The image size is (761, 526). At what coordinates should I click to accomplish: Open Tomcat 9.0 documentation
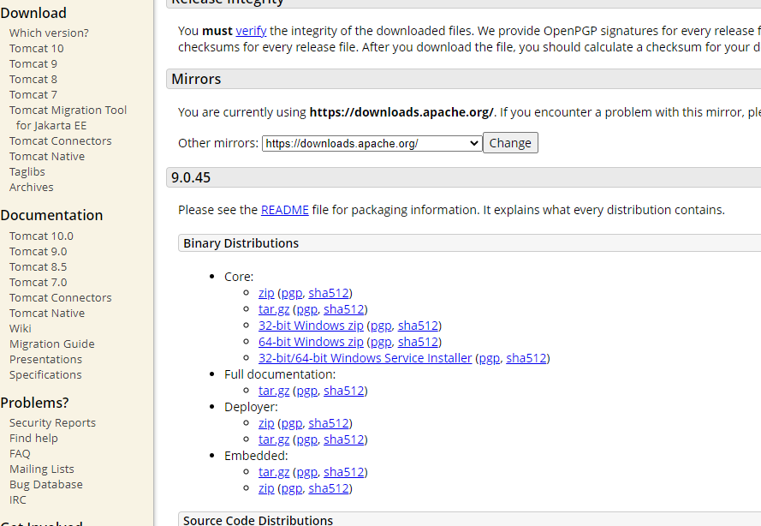tap(38, 252)
